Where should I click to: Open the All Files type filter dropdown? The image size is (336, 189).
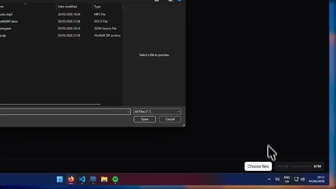157,111
